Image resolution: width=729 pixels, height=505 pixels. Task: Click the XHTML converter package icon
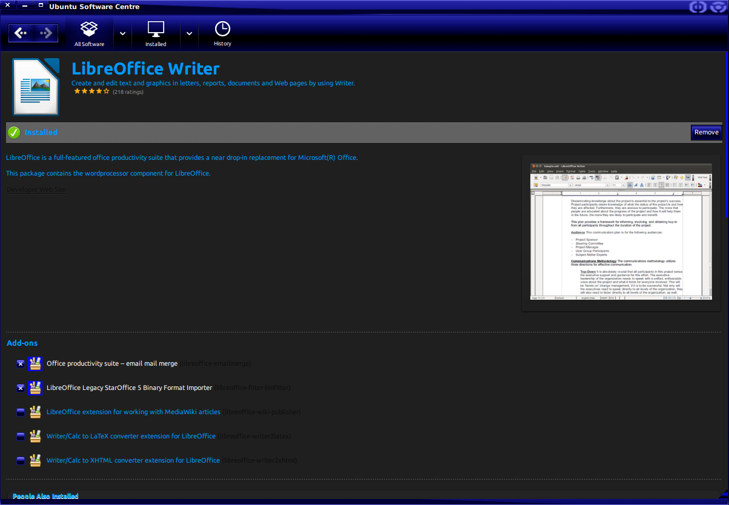pyautogui.click(x=35, y=460)
